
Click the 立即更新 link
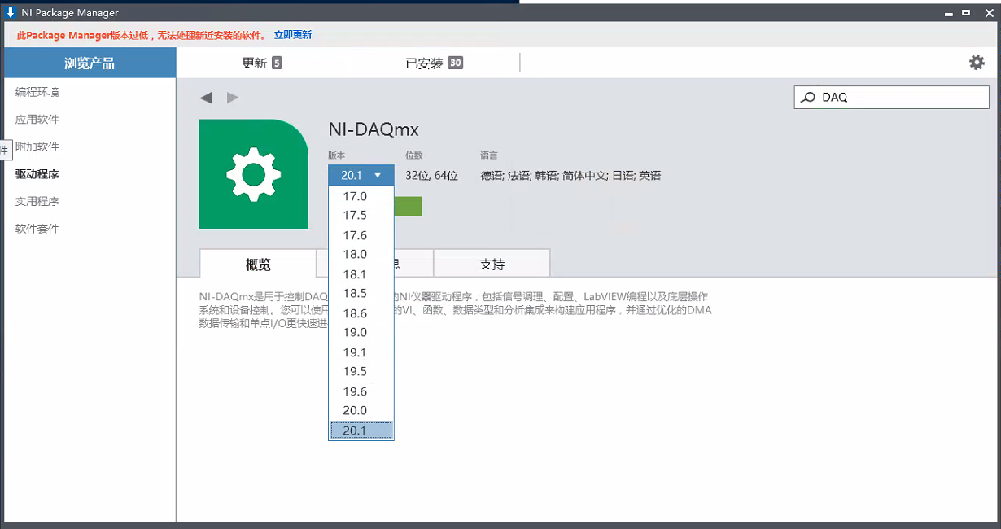pyautogui.click(x=292, y=35)
